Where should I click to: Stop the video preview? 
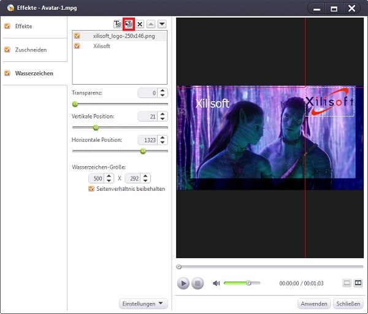197,283
